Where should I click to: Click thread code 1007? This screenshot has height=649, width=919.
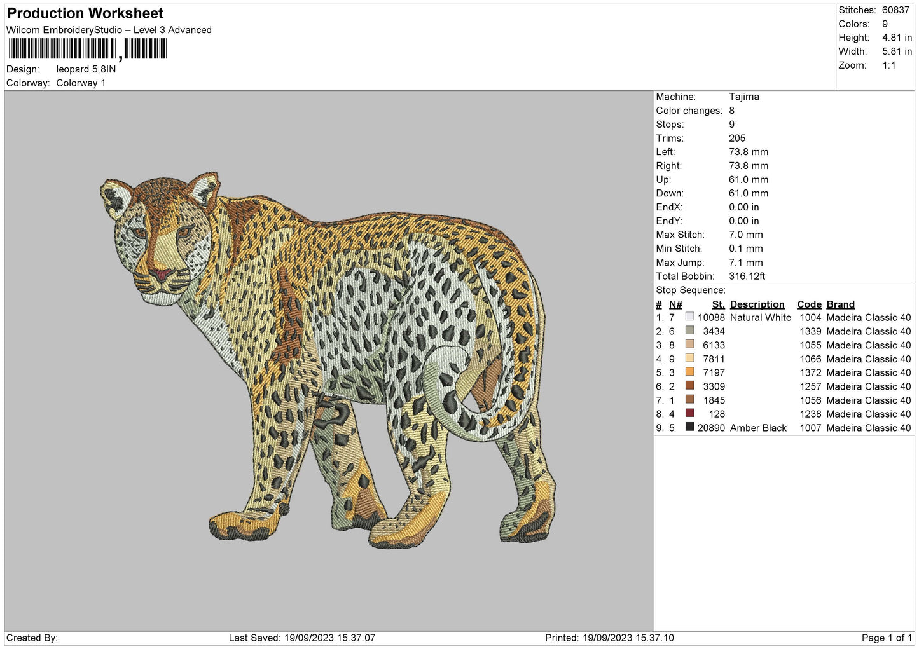[811, 428]
